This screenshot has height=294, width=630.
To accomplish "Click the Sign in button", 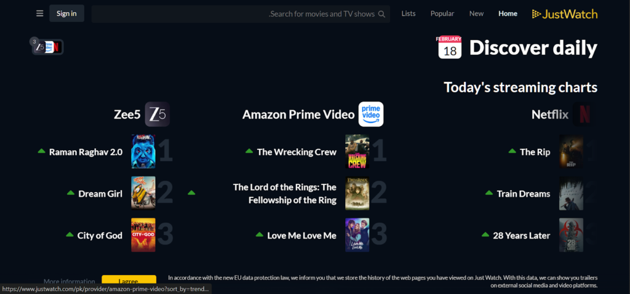I will (66, 14).
